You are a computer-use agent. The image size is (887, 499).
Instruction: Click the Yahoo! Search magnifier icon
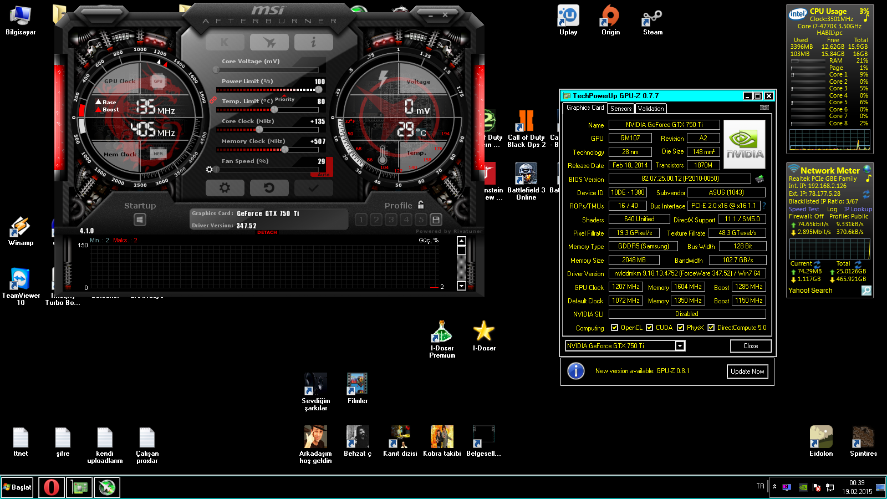pos(866,291)
